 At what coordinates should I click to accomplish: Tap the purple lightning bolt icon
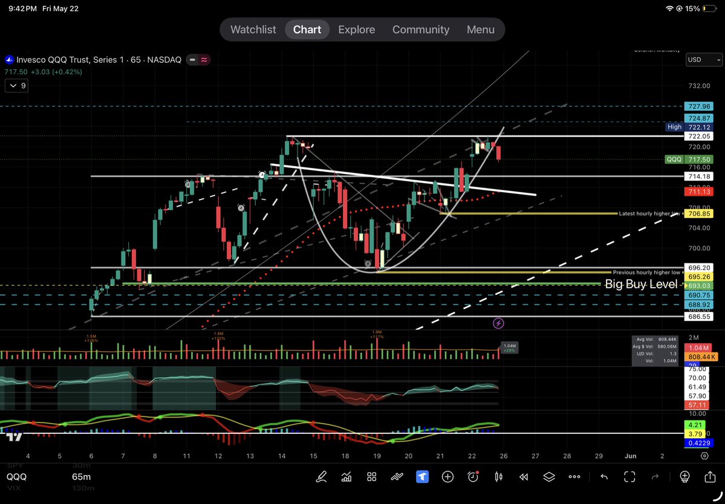[498, 323]
